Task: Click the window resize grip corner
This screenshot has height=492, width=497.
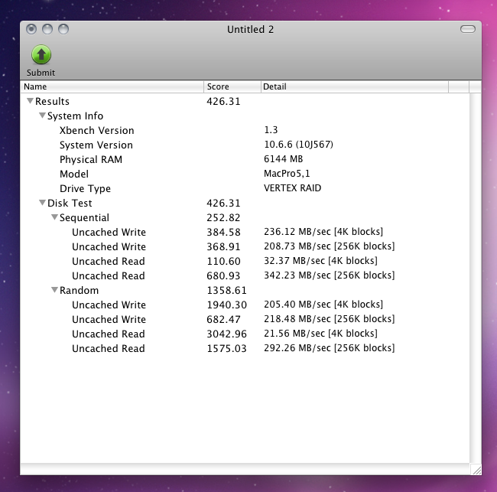Action: click(476, 469)
